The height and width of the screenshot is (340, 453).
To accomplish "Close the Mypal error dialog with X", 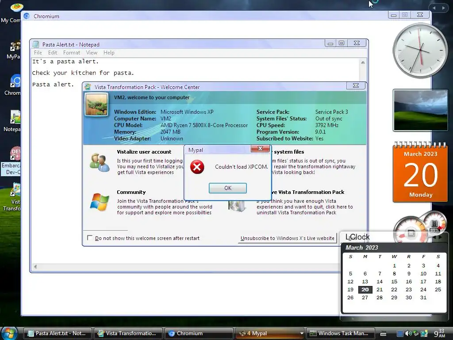I will [x=260, y=148].
